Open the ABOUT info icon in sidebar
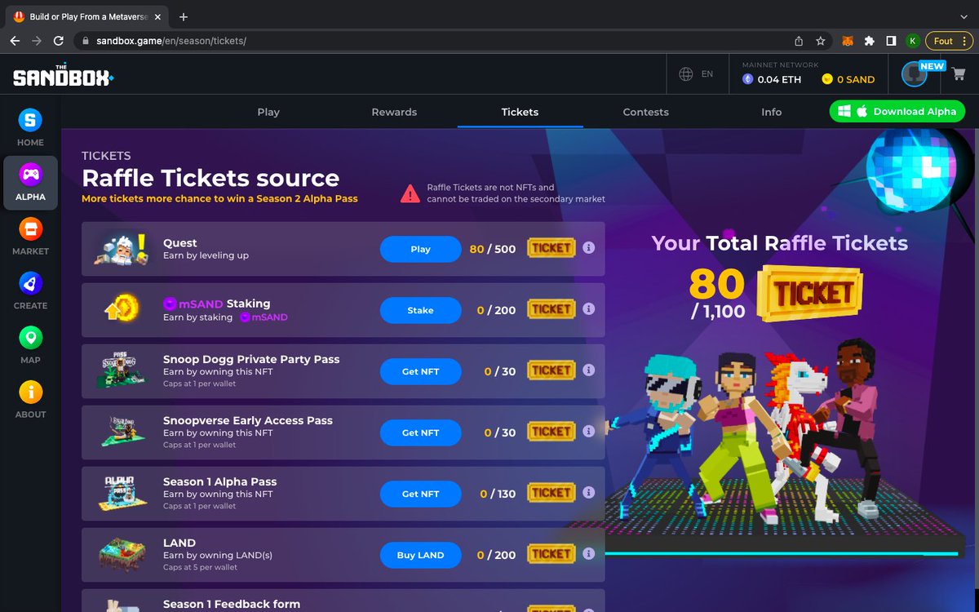 pos(30,392)
